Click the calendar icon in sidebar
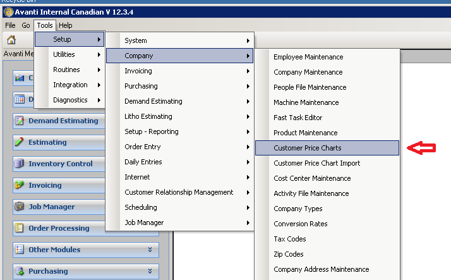The image size is (451, 280). pos(20,99)
